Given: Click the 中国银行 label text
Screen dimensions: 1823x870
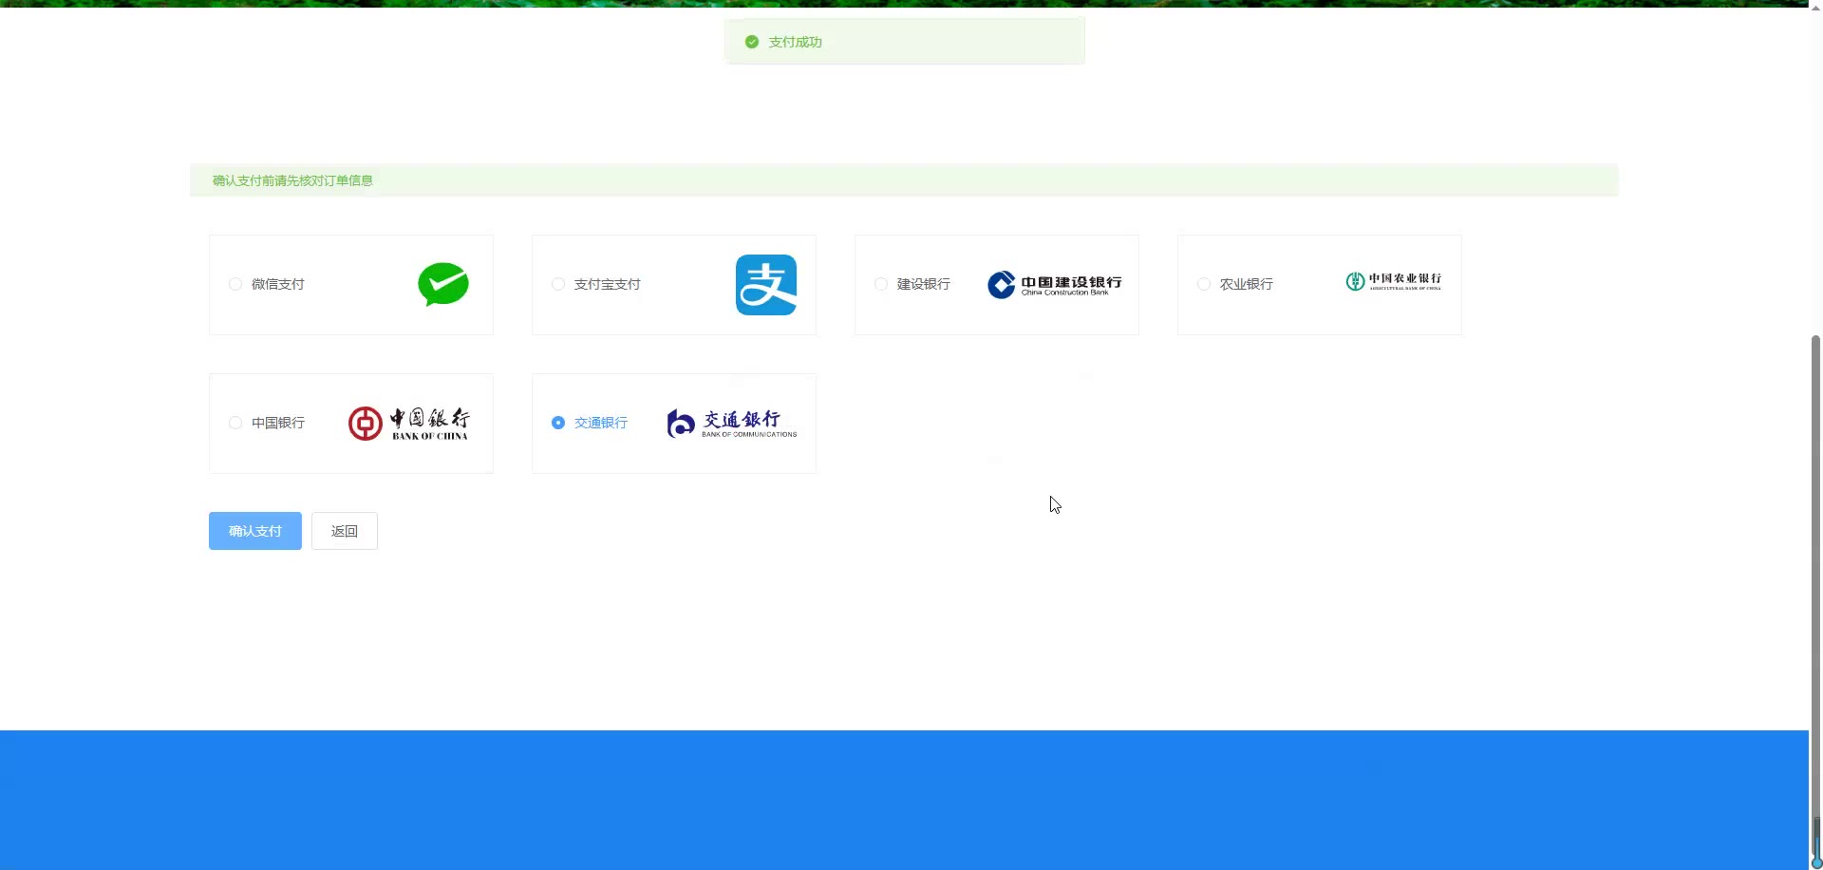Looking at the screenshot, I should pyautogui.click(x=278, y=423).
